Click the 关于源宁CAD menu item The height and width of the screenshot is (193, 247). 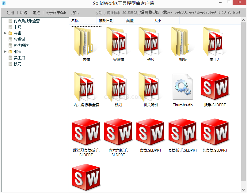(x=55, y=13)
